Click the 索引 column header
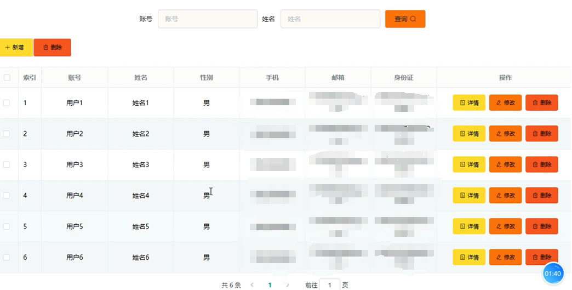 pyautogui.click(x=30, y=77)
